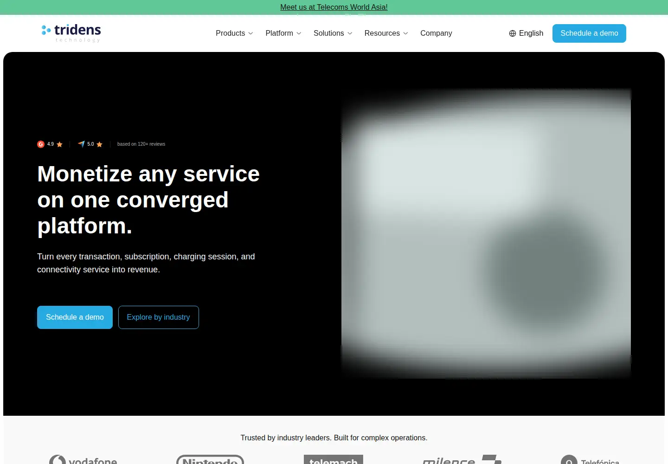
Task: Click the Vodafone logo
Action: point(83,459)
